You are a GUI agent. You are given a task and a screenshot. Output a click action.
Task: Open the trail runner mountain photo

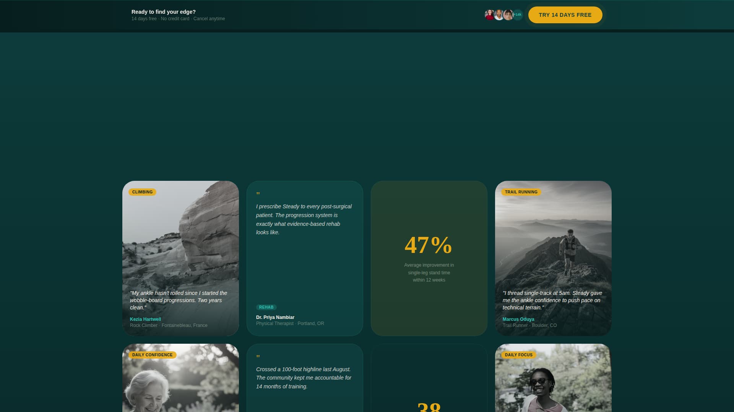[x=553, y=258]
